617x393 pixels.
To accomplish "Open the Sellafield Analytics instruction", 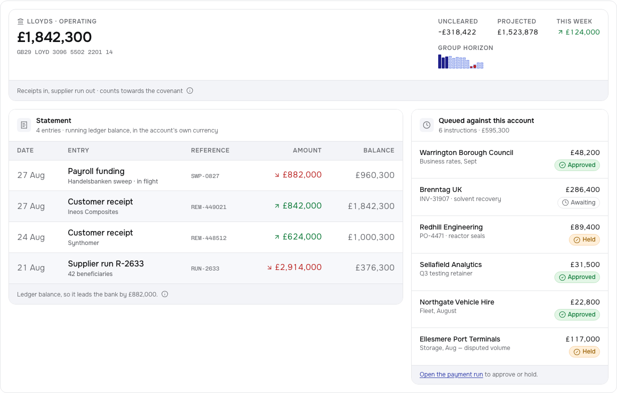I will click(x=510, y=272).
